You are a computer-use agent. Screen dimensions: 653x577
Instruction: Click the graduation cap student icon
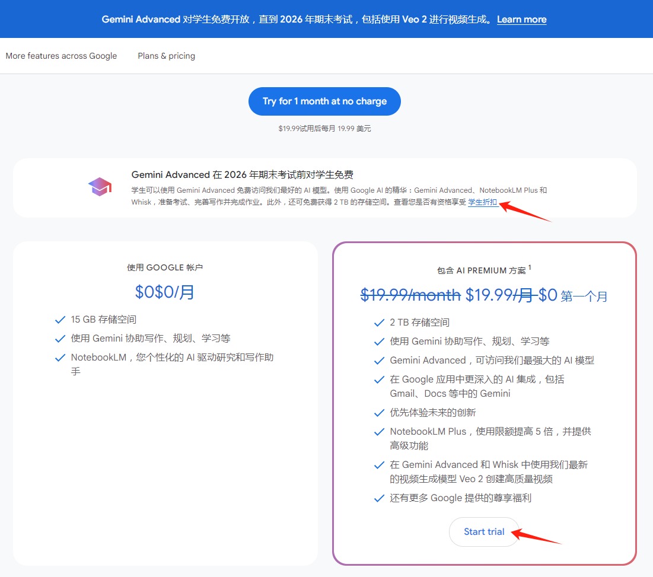(x=100, y=187)
